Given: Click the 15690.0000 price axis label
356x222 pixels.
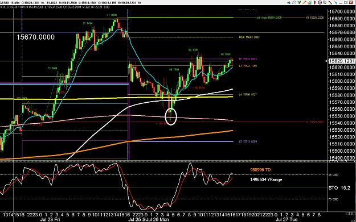Looking at the screenshot, I should (x=342, y=19).
